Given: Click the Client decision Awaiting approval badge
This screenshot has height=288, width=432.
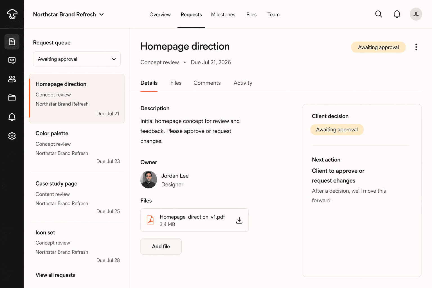Looking at the screenshot, I should coord(337,130).
